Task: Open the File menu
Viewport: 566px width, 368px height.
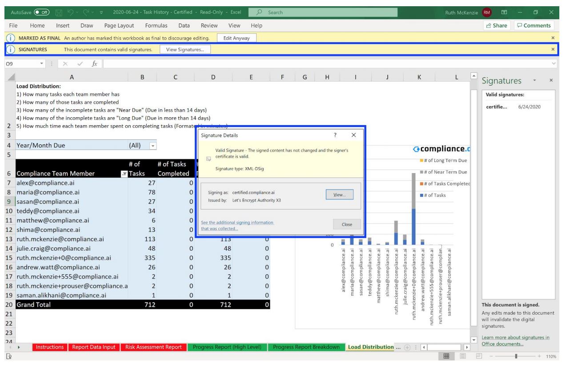Action: (x=13, y=26)
